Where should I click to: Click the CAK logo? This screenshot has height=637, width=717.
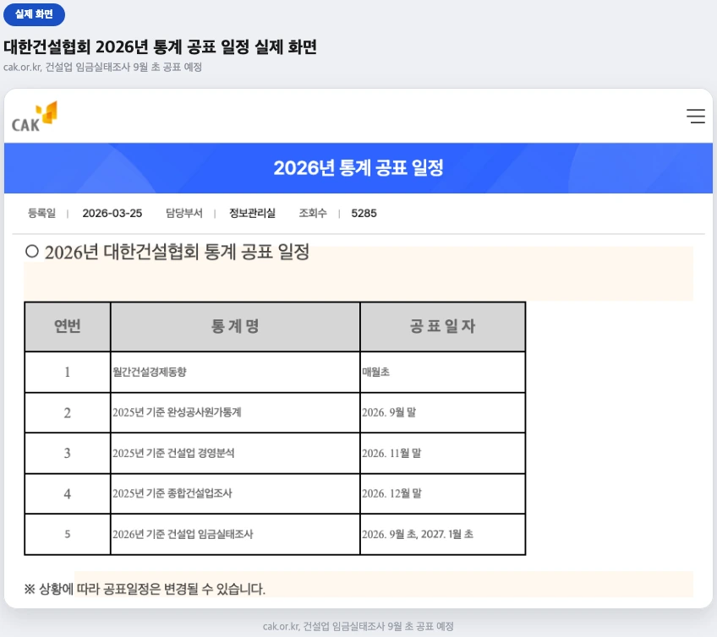(x=35, y=117)
